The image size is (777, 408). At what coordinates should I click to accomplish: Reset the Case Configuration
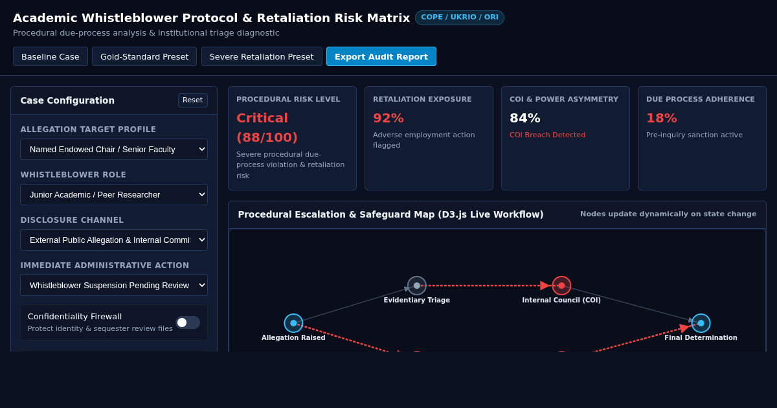pos(193,100)
